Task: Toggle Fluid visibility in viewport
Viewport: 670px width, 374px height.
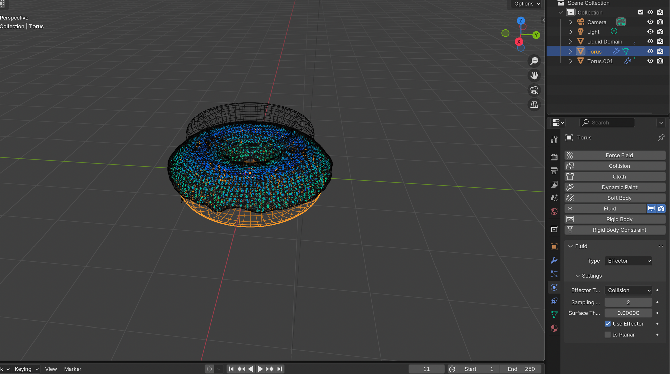Action: coord(651,209)
